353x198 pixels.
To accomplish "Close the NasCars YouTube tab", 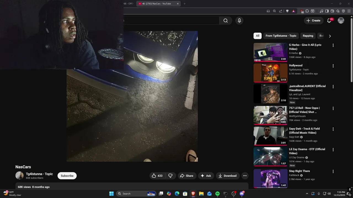I will pos(178,4).
